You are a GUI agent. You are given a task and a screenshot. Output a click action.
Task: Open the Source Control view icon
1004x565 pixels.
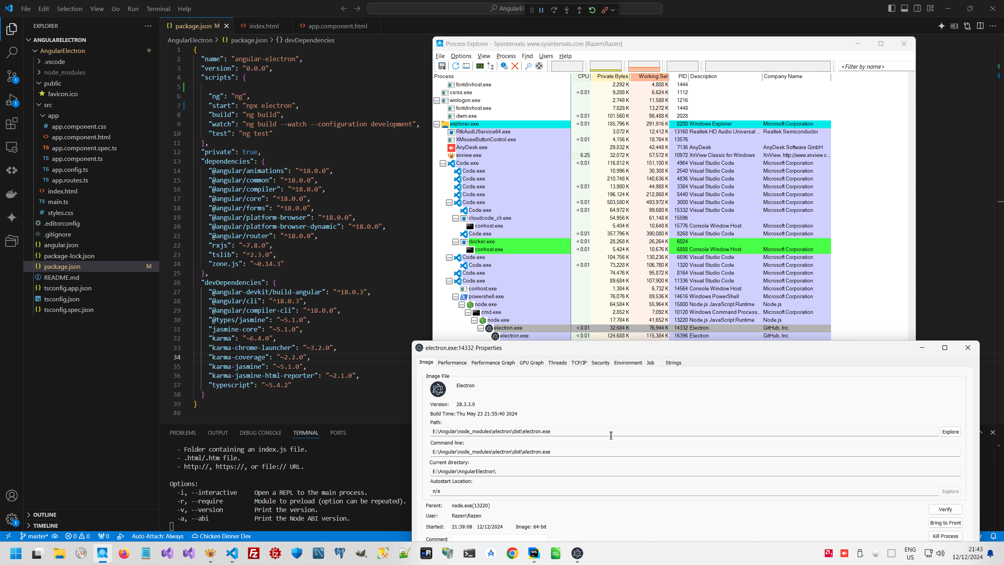tap(12, 76)
